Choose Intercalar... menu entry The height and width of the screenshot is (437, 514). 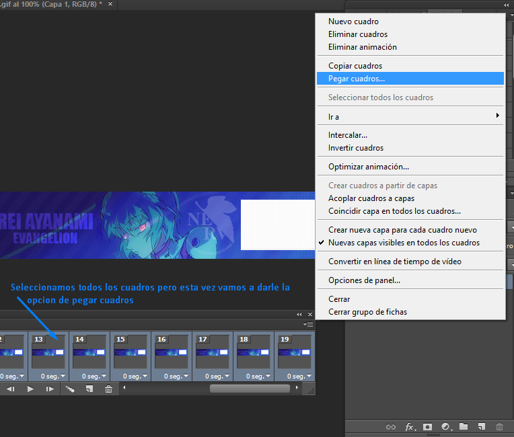pyautogui.click(x=410, y=135)
